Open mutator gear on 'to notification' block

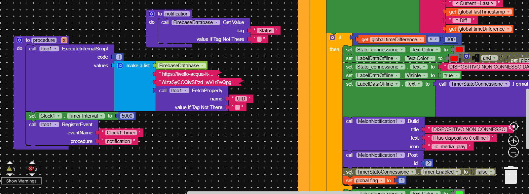click(x=152, y=14)
